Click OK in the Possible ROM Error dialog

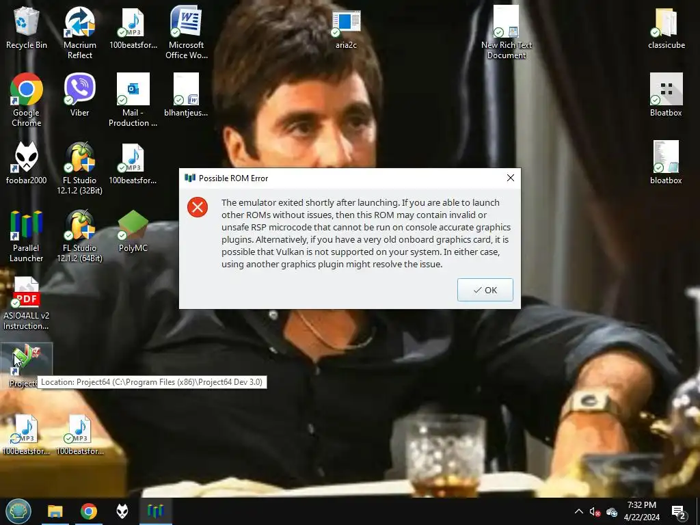485,290
